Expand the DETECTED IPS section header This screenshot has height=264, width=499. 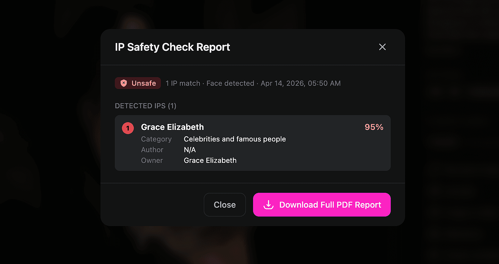(145, 106)
